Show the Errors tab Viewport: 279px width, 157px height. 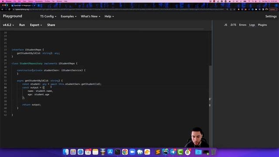pyautogui.click(x=243, y=25)
